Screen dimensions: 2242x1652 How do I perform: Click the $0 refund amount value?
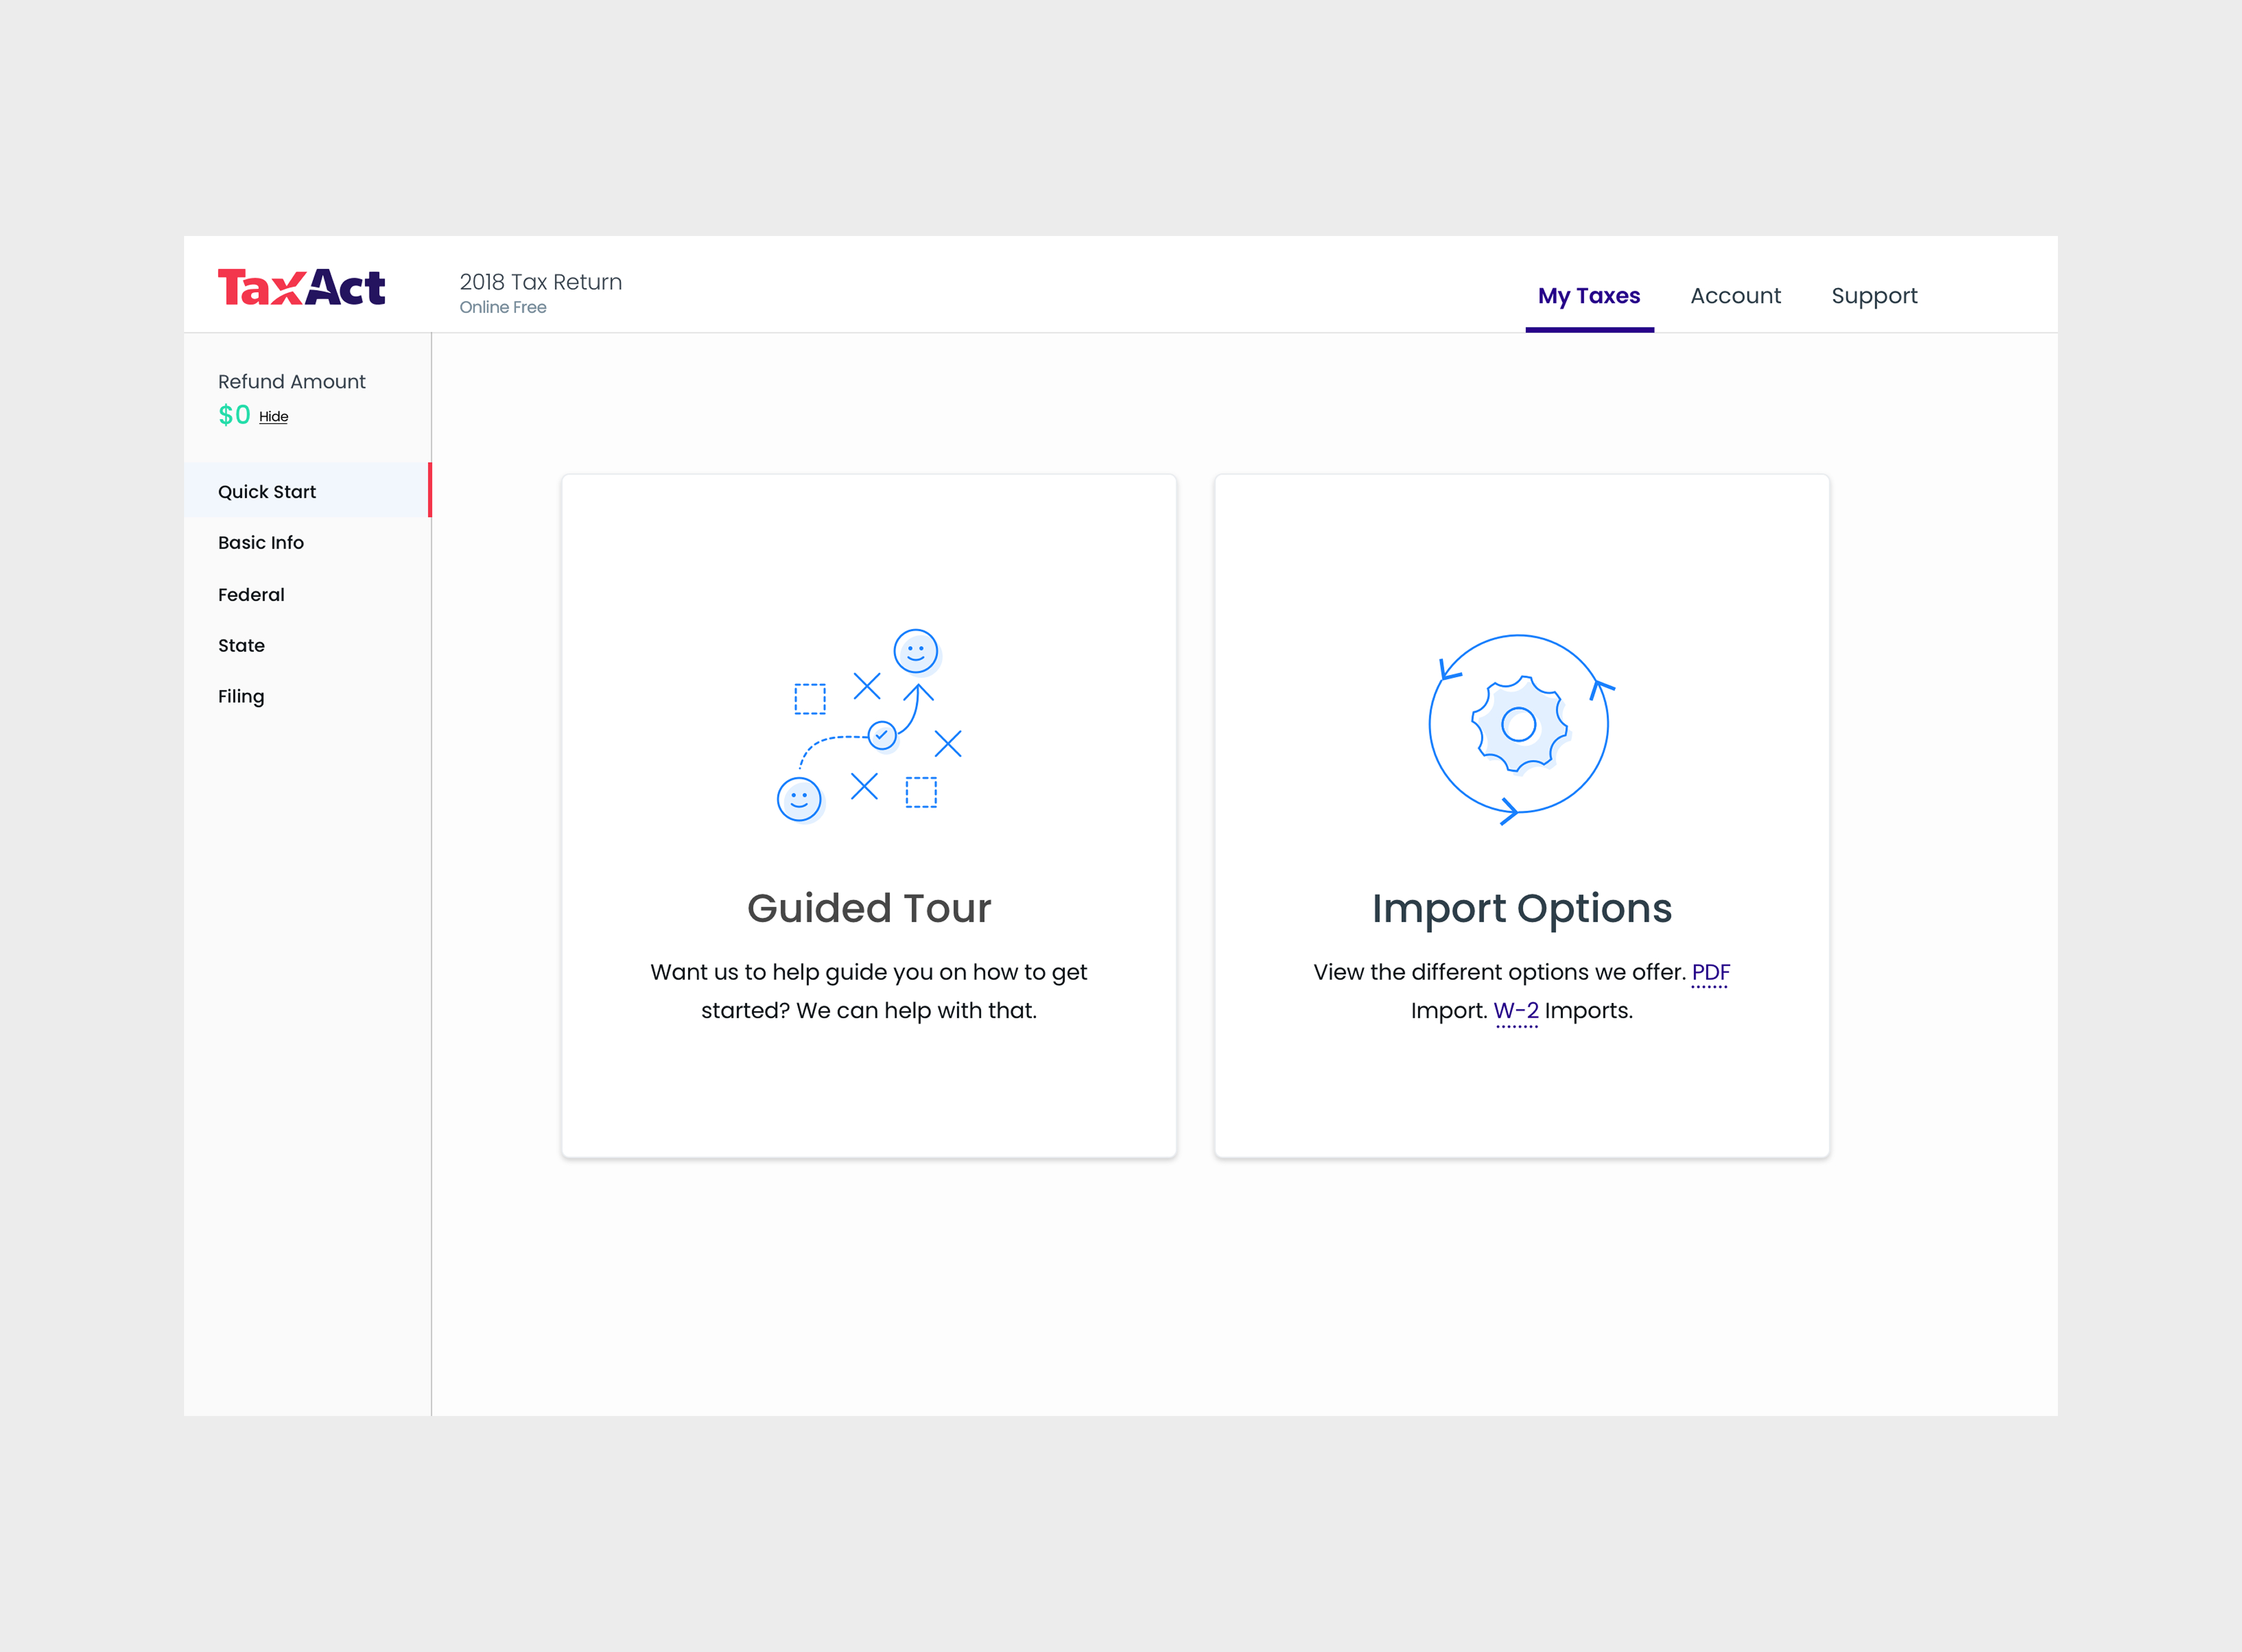tap(234, 415)
